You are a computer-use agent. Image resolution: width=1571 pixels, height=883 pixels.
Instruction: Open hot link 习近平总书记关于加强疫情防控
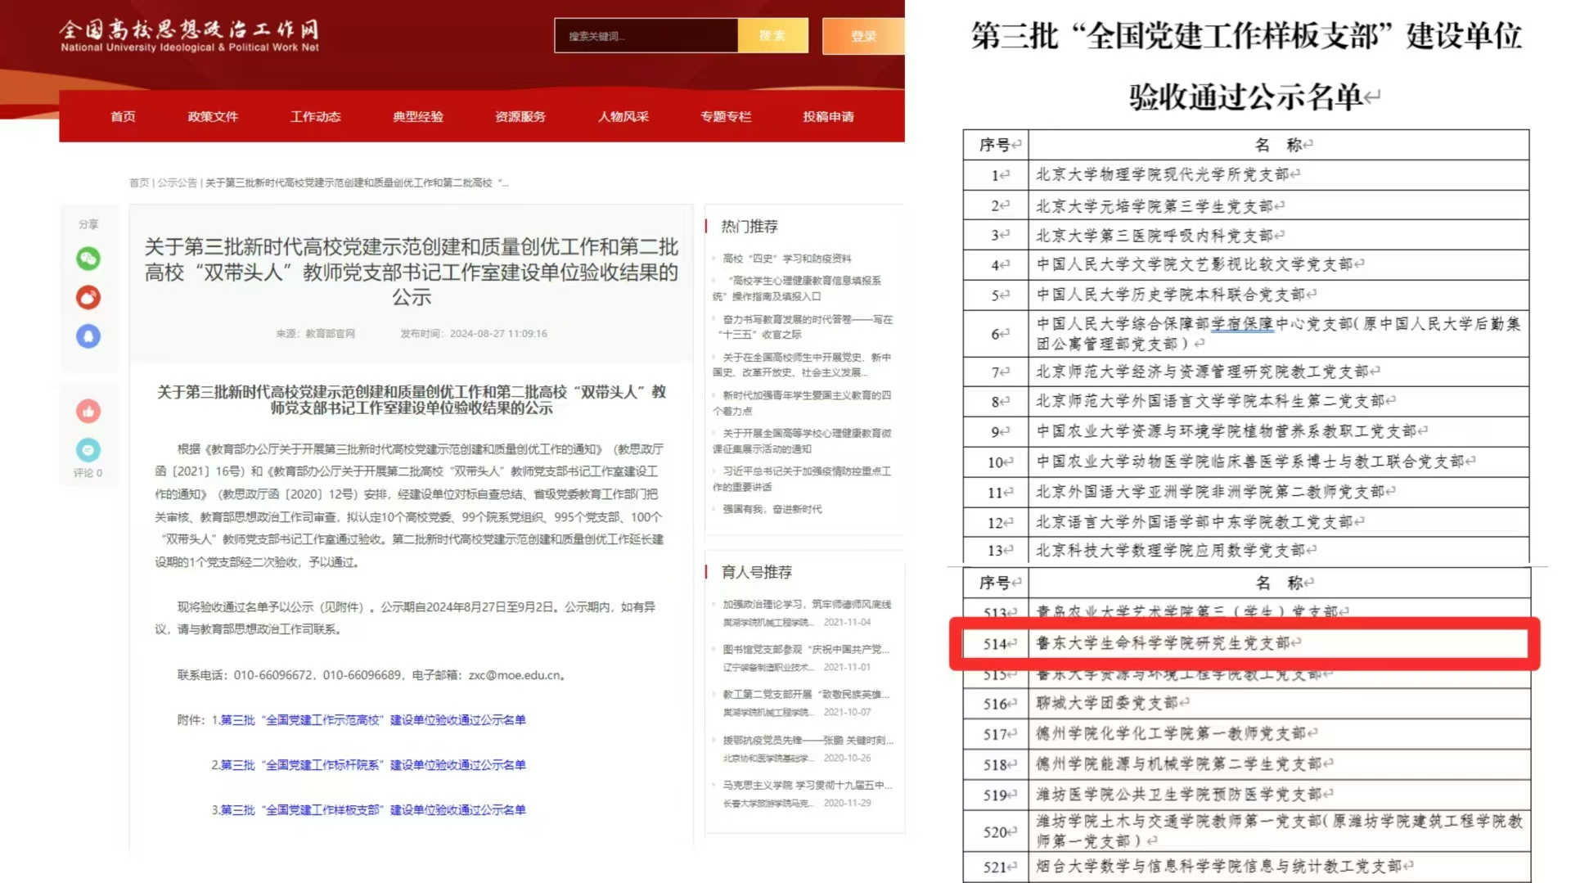point(801,479)
